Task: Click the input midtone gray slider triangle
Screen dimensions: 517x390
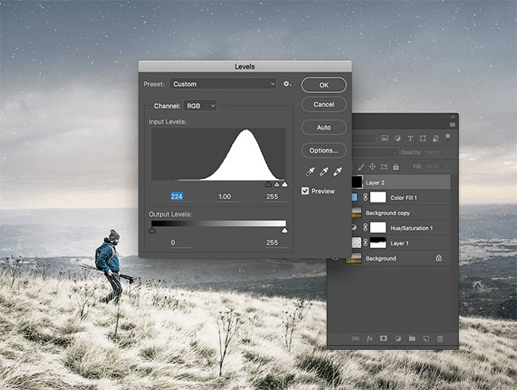Action: tap(277, 184)
